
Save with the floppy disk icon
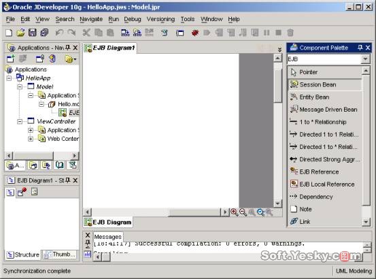pos(33,33)
